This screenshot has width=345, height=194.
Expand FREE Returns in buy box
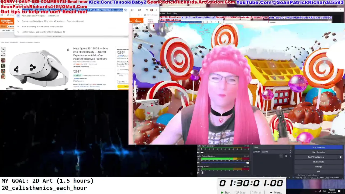(x=122, y=58)
